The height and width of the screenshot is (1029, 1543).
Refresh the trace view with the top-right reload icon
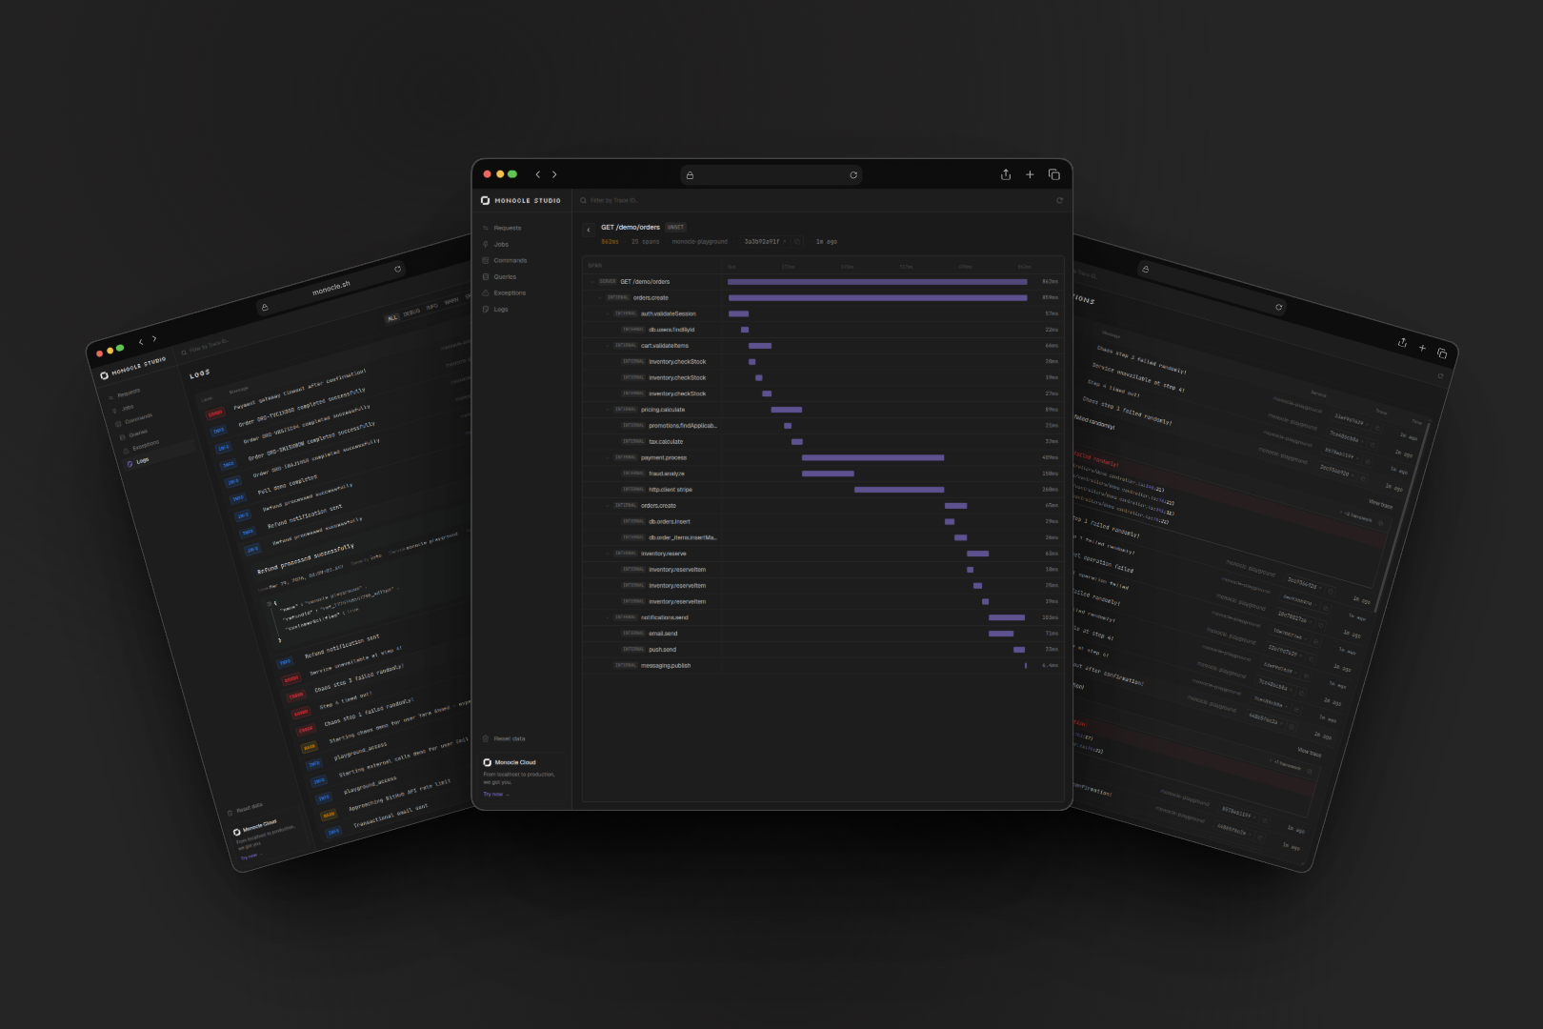(x=1059, y=200)
